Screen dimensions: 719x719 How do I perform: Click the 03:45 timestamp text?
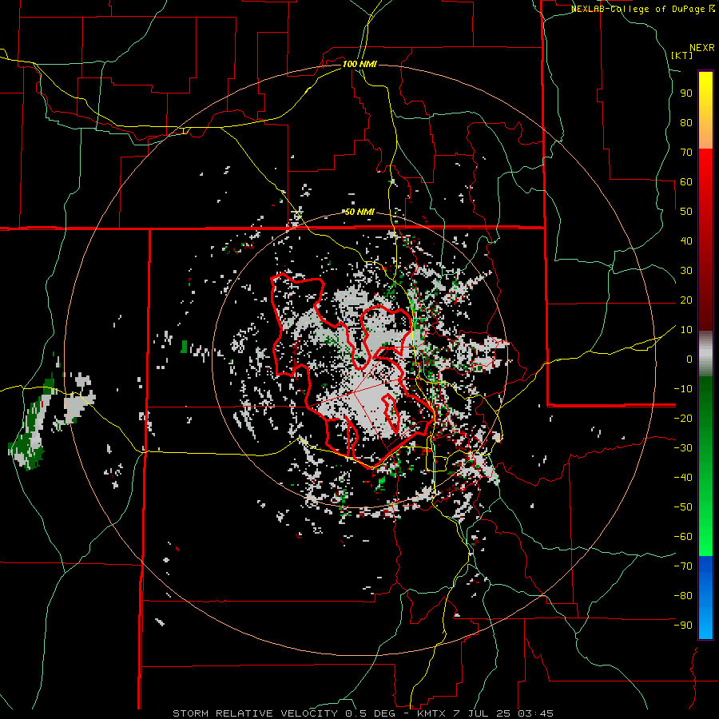(534, 713)
